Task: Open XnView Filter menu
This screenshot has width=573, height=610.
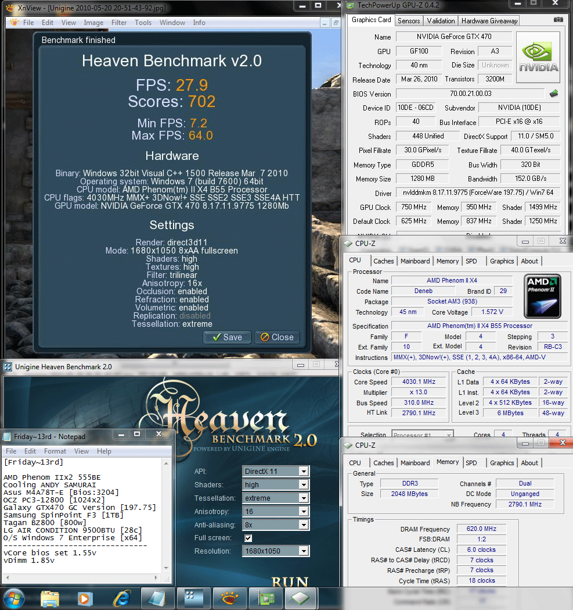Action: tap(119, 23)
